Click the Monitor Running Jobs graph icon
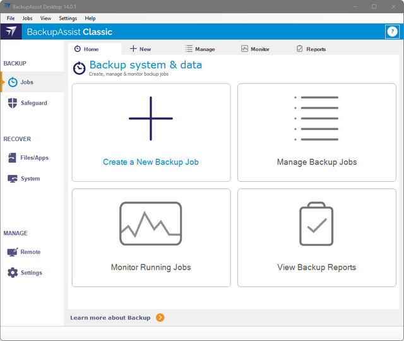404x341 pixels. 151,224
